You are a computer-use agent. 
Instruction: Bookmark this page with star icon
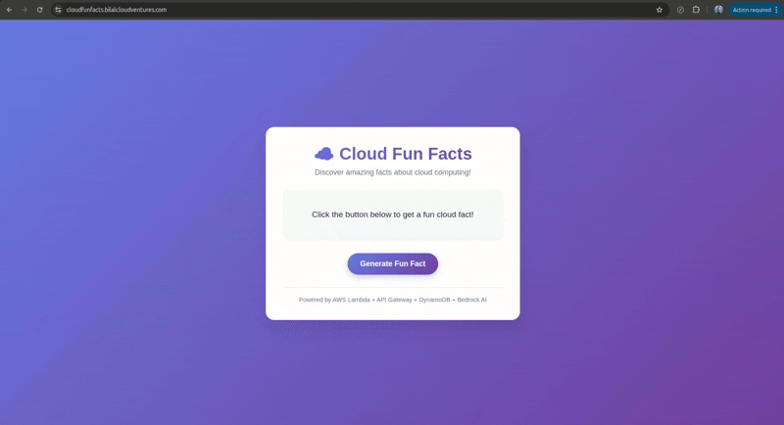pyautogui.click(x=659, y=10)
